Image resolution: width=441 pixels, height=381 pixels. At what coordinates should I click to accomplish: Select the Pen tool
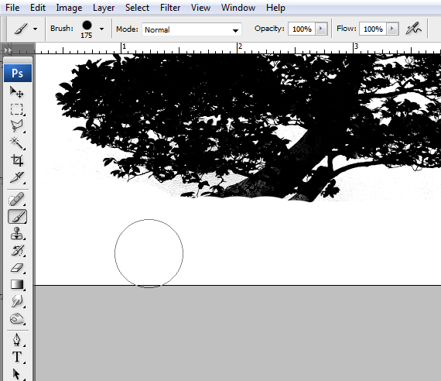tap(17, 340)
